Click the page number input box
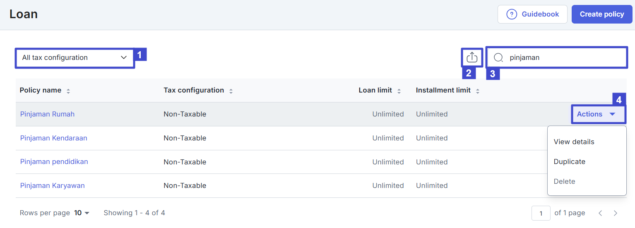This screenshot has height=228, width=635. coord(541,213)
